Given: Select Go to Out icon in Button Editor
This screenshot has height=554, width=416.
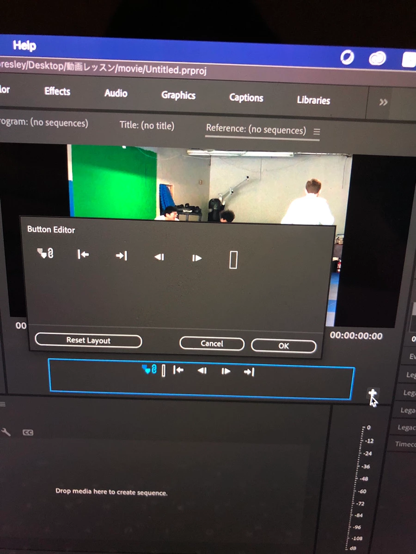Looking at the screenshot, I should pyautogui.click(x=122, y=256).
